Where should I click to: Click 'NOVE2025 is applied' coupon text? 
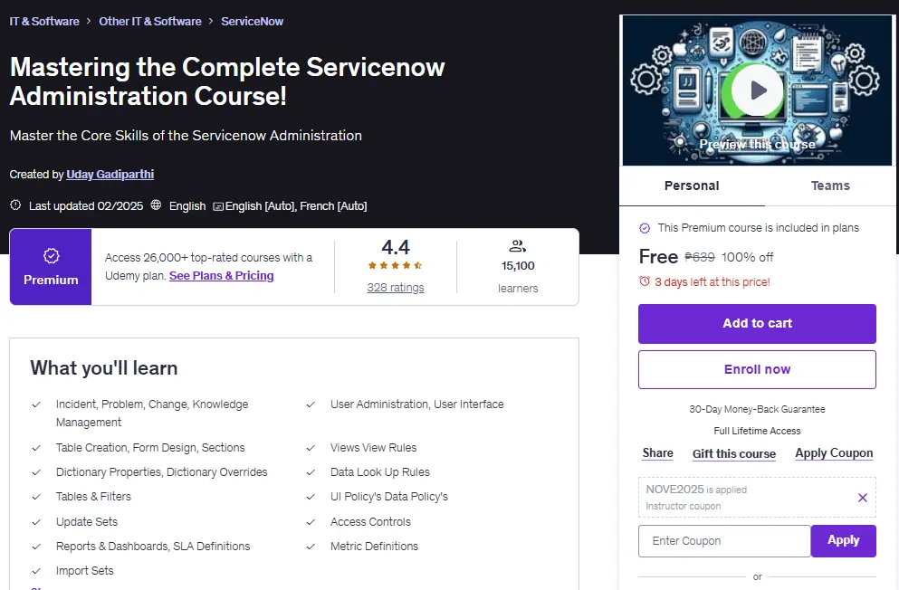coord(696,490)
